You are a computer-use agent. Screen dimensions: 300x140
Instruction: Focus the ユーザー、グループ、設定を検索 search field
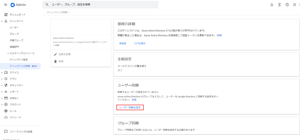pos(100,5)
